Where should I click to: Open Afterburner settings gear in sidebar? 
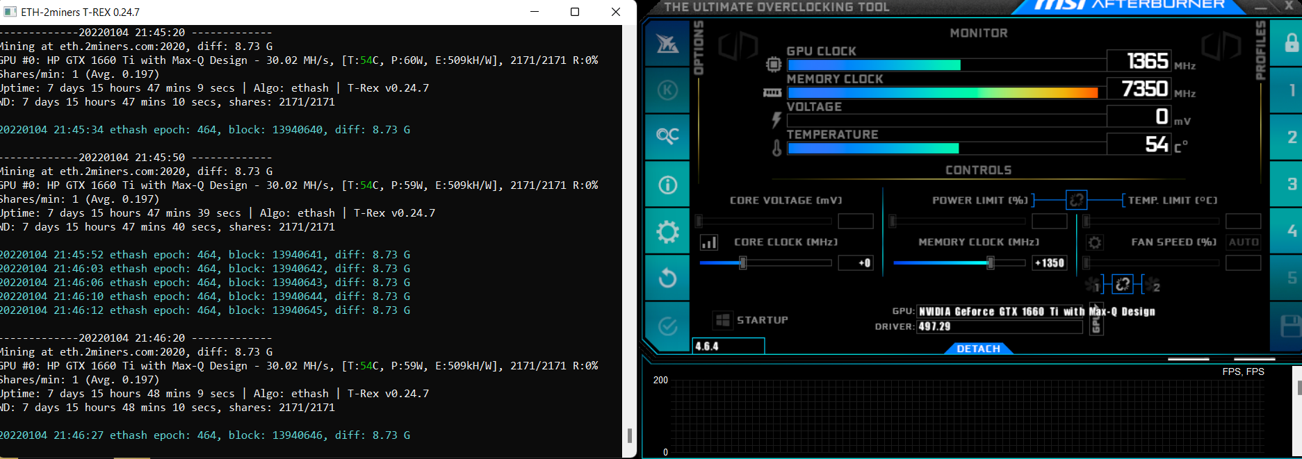(x=667, y=231)
